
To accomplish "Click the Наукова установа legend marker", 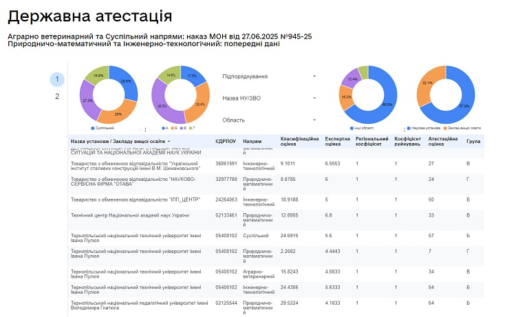I will (x=409, y=128).
